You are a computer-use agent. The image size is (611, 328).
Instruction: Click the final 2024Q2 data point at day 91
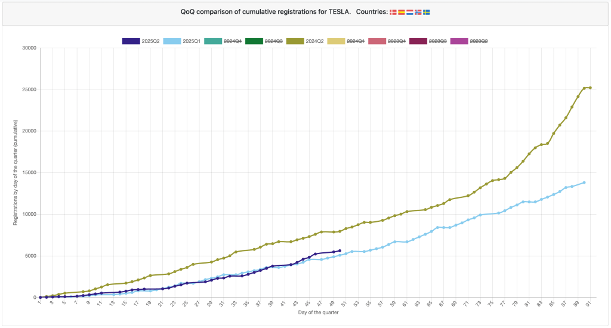click(x=590, y=88)
